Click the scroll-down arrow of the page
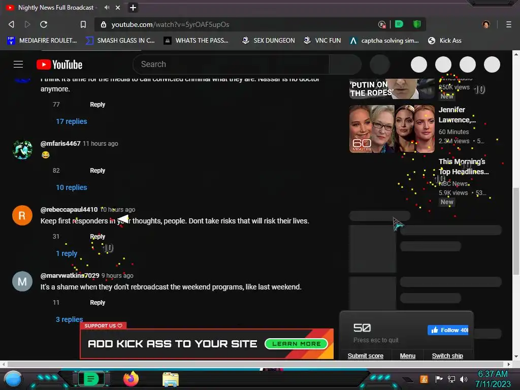 516,356
